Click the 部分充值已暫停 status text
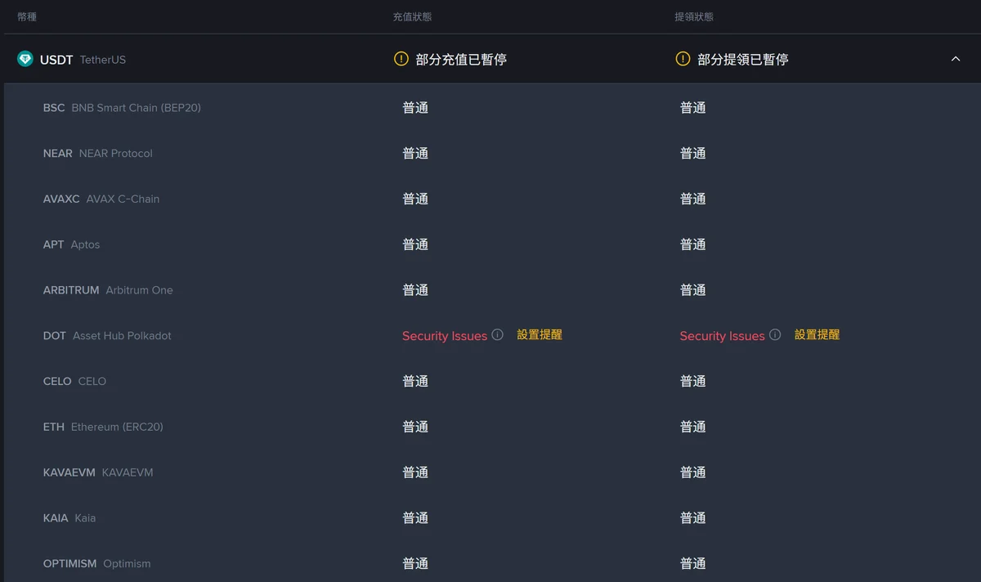This screenshot has width=981, height=582. click(x=461, y=60)
